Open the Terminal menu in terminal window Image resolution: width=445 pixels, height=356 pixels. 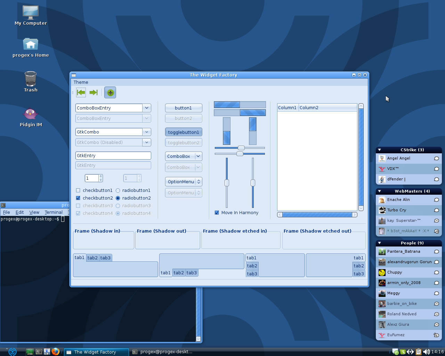tap(54, 212)
